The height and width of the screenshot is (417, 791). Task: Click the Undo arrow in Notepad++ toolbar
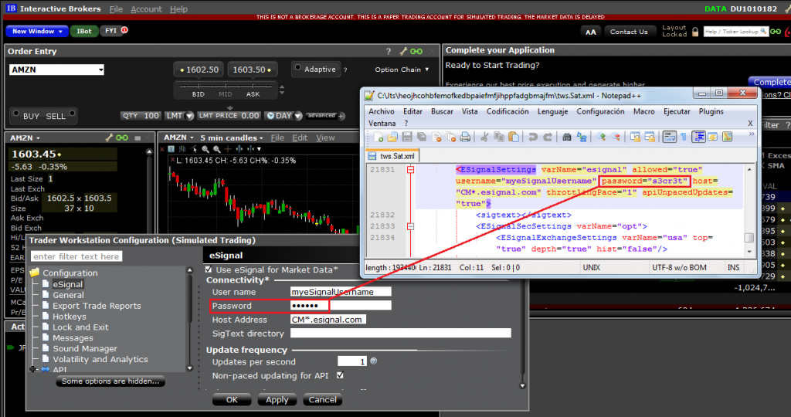(x=533, y=137)
